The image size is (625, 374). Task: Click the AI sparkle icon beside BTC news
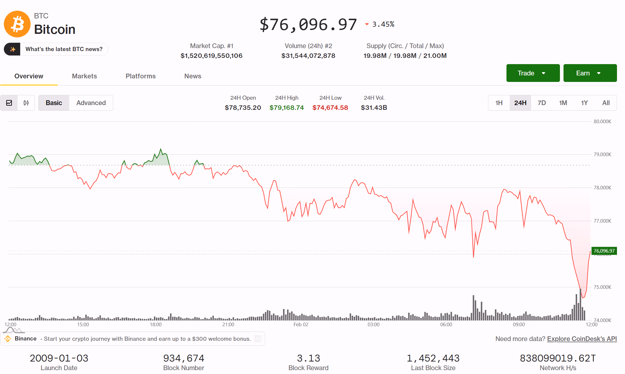12,49
